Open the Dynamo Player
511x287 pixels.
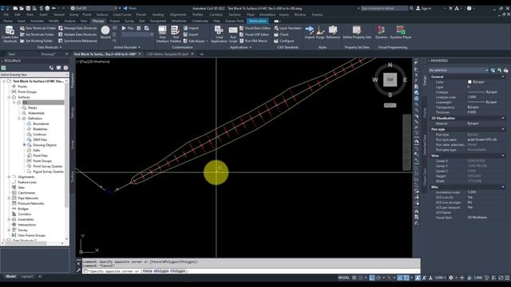click(401, 33)
